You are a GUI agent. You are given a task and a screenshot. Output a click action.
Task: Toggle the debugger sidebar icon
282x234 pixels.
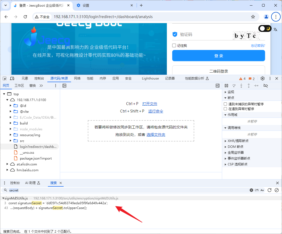click(x=218, y=86)
